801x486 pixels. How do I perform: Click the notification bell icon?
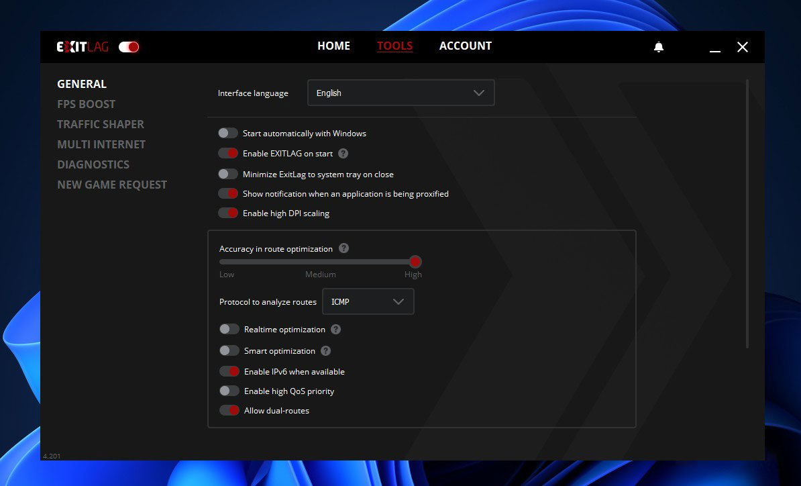pos(659,47)
